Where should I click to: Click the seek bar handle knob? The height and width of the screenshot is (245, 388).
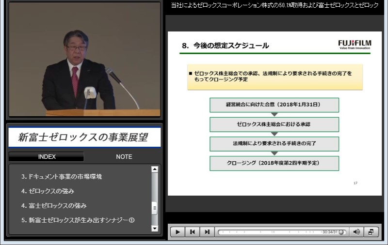[341, 232]
